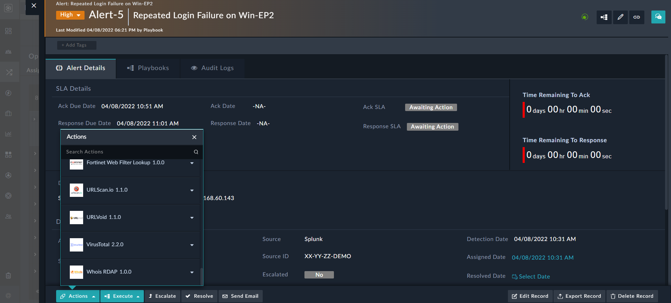Open the users icon near the bottom of the sidebar
Image resolution: width=671 pixels, height=303 pixels.
(x=9, y=216)
